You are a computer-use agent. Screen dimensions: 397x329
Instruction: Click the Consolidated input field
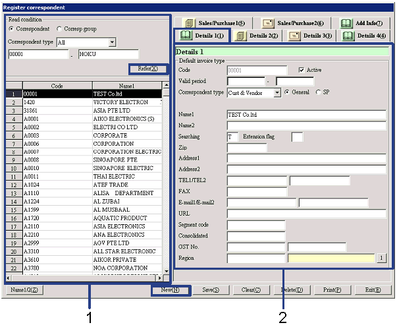(256, 236)
